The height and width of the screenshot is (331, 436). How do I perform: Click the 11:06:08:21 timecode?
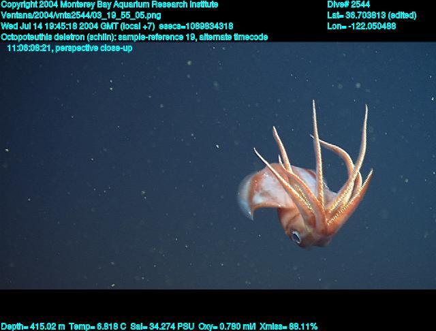coord(29,48)
